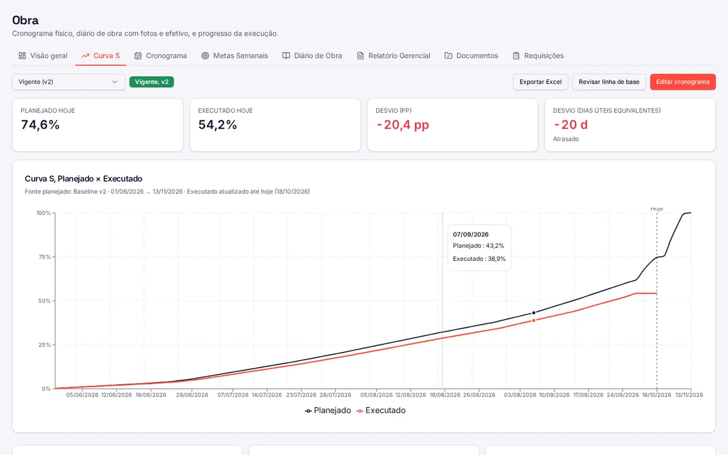
Task: Click the DESVIO (DIAS ÚTEIS EQUIVALENTES) label
Action: click(607, 110)
